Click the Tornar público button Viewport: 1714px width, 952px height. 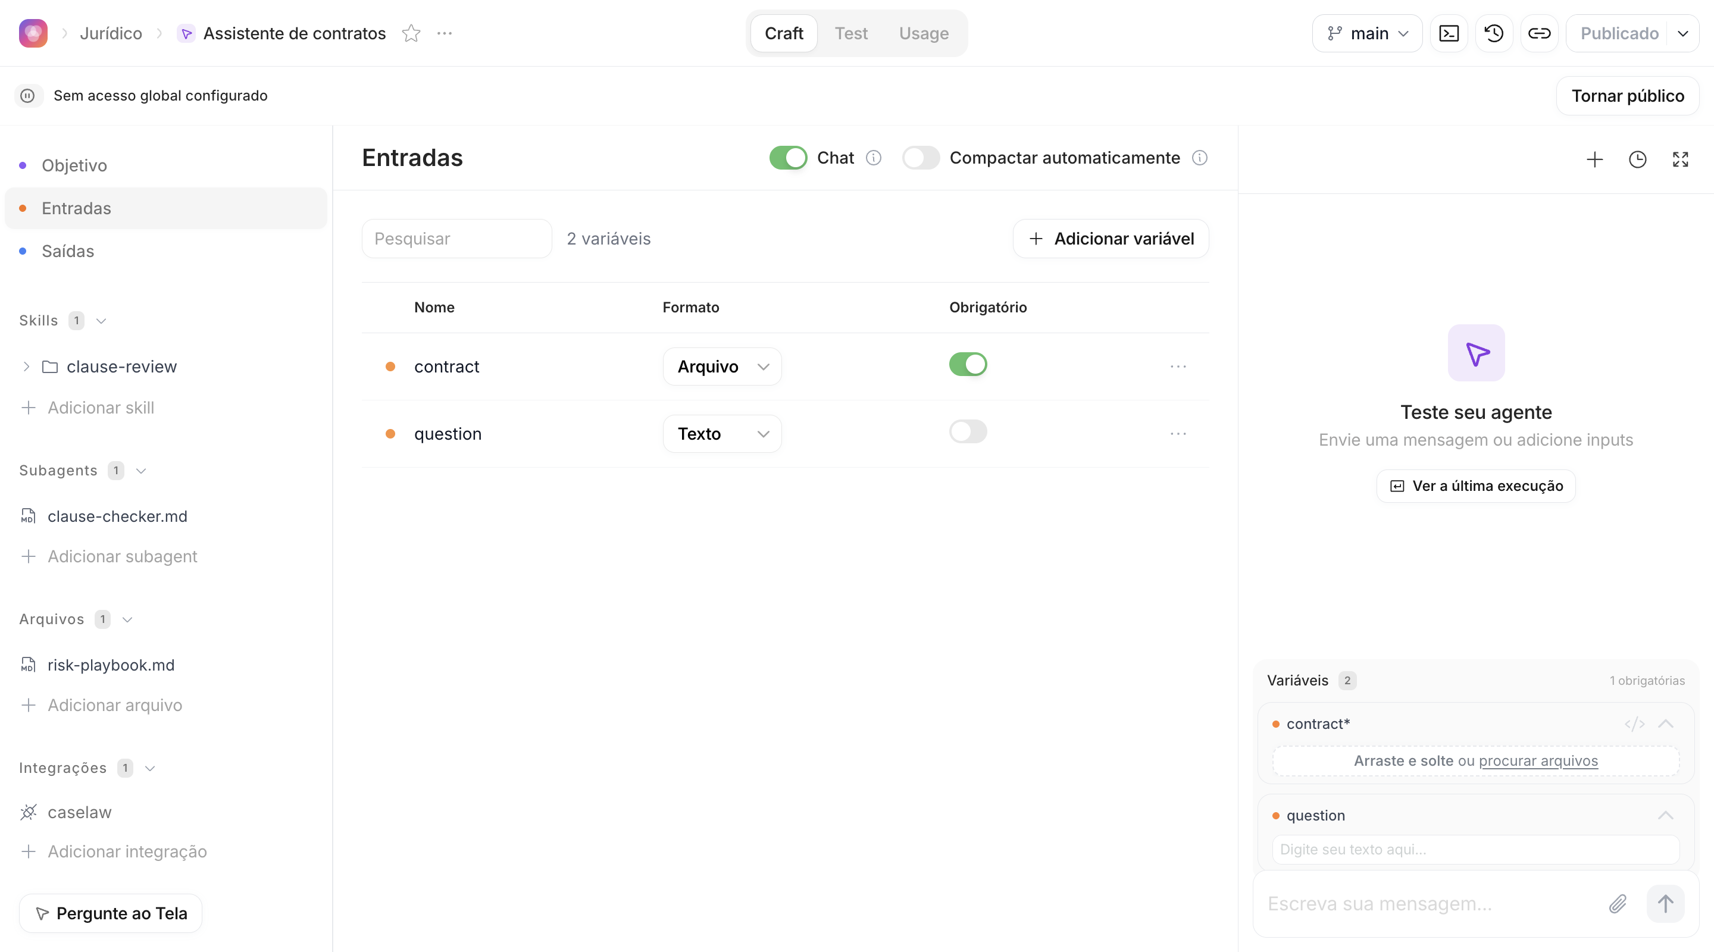(1627, 96)
